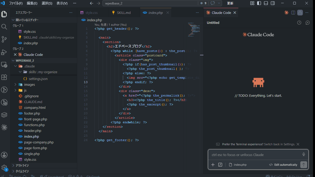
Task: Collapse the skills\my-organize folder
Action: 20,72
